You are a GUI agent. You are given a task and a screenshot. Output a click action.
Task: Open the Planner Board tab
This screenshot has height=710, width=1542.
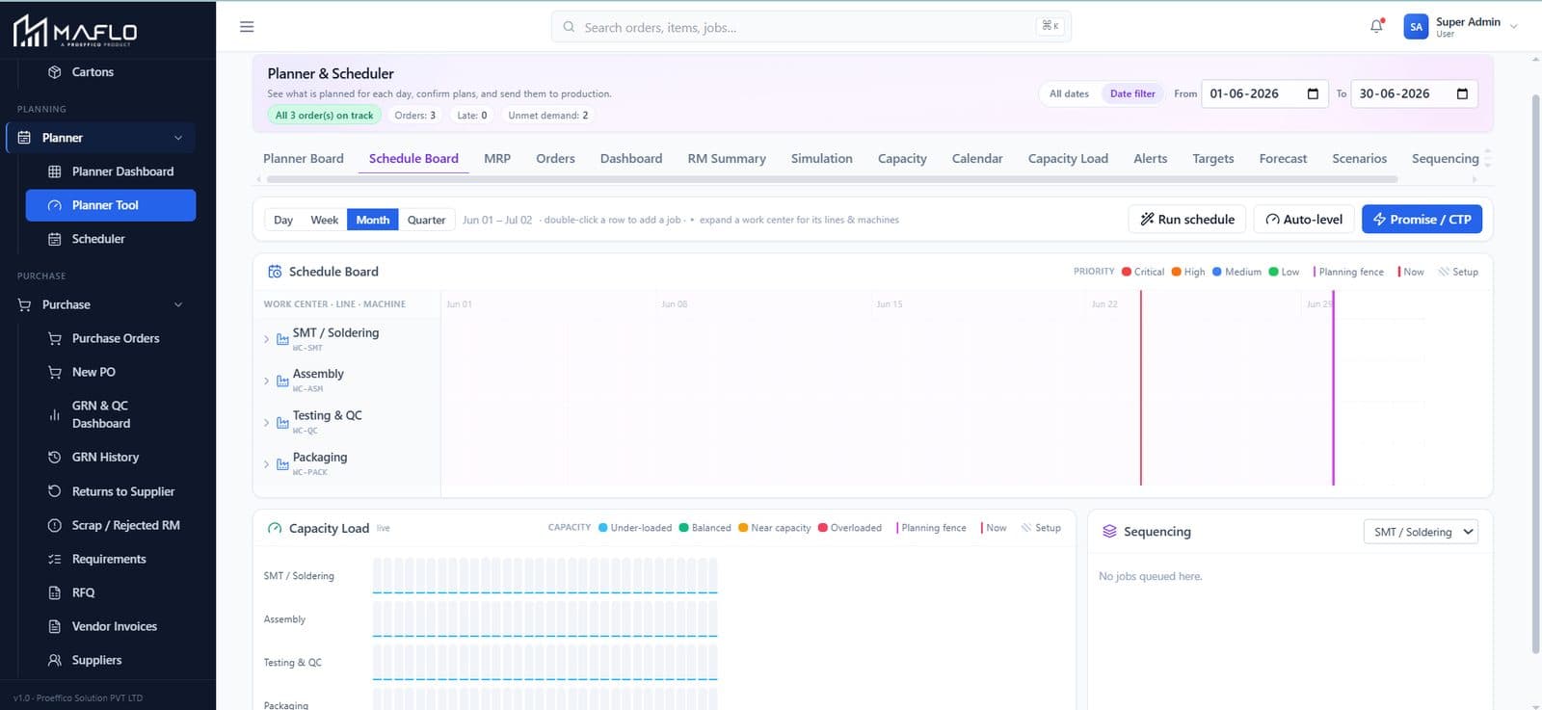coord(304,158)
